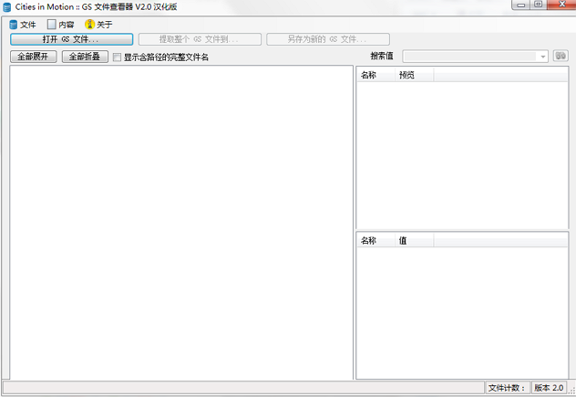This screenshot has width=576, height=397.
Task: Minimize the GS file viewer window
Action: point(521,5)
